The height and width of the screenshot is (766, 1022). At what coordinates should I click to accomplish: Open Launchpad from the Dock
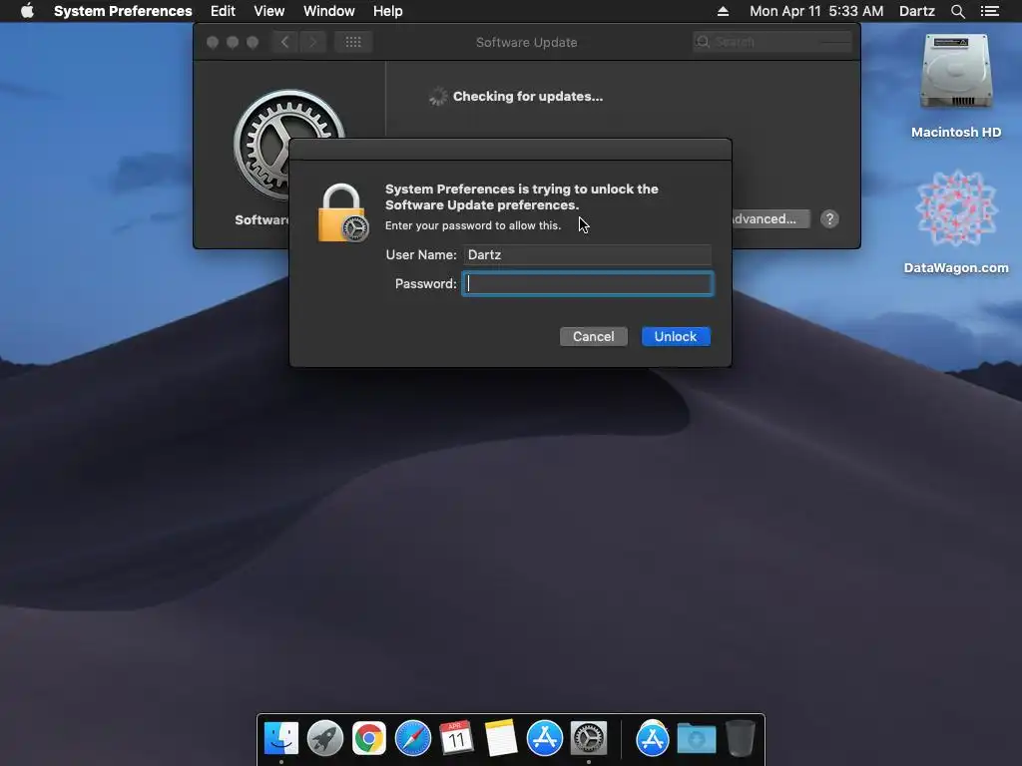point(325,739)
